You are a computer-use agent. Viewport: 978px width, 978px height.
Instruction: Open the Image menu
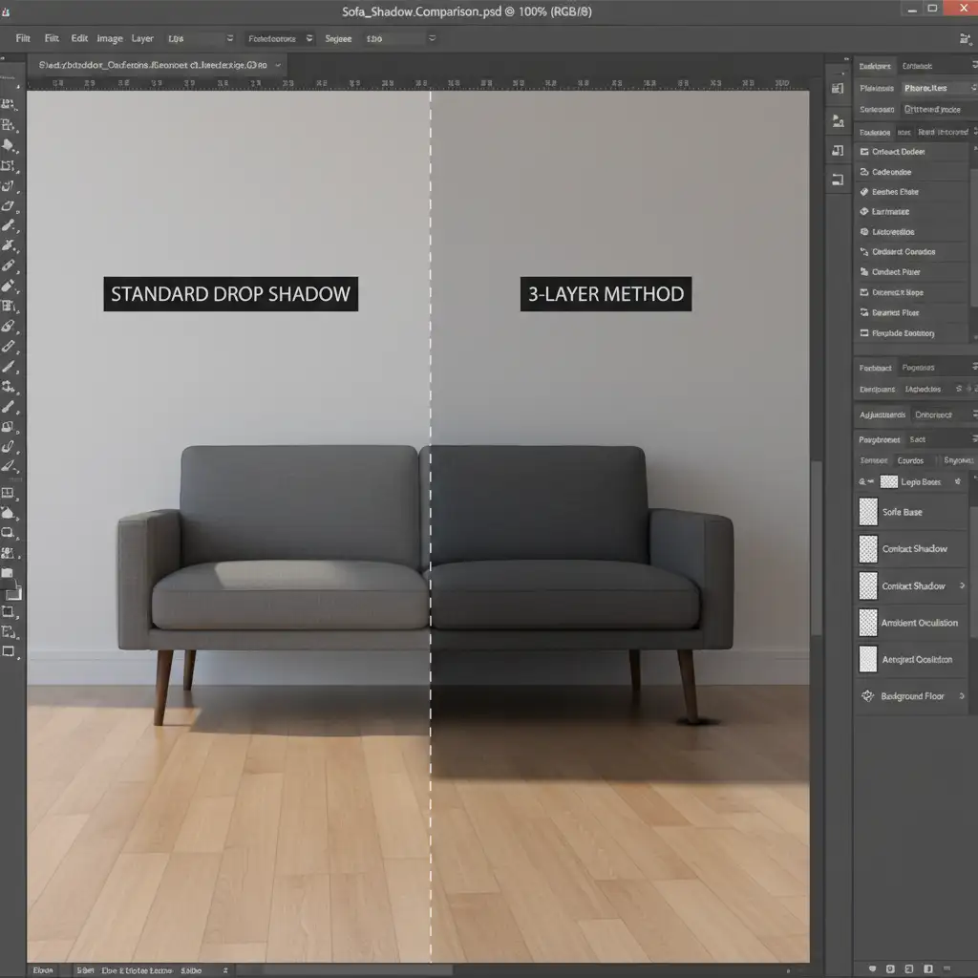[109, 39]
